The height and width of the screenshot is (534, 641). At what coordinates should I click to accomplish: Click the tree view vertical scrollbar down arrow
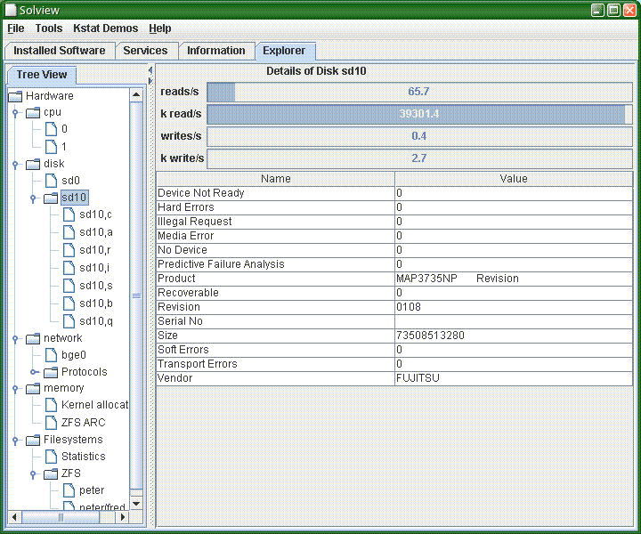coord(136,504)
